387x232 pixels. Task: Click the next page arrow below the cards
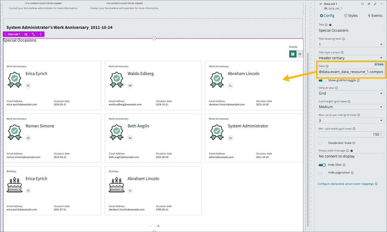(158, 226)
